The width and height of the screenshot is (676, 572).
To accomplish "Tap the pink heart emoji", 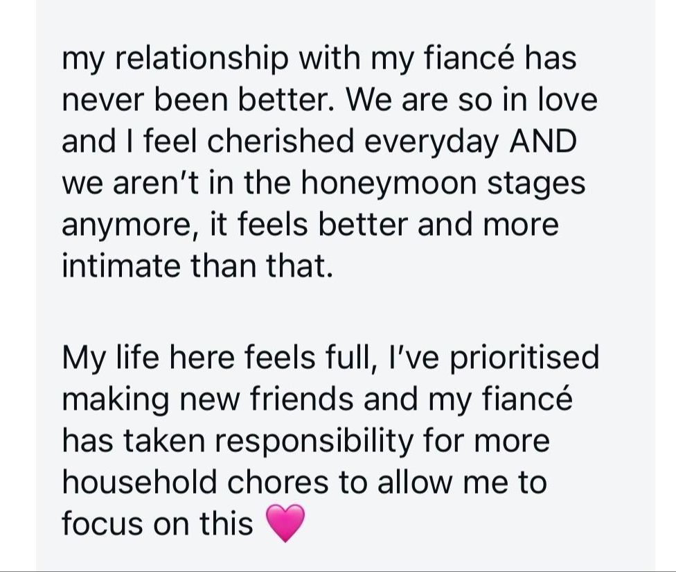I will tap(285, 523).
